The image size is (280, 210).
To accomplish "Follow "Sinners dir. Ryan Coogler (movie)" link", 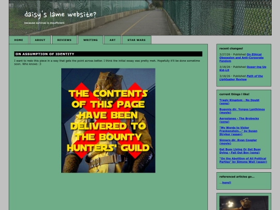I will tap(238, 142).
